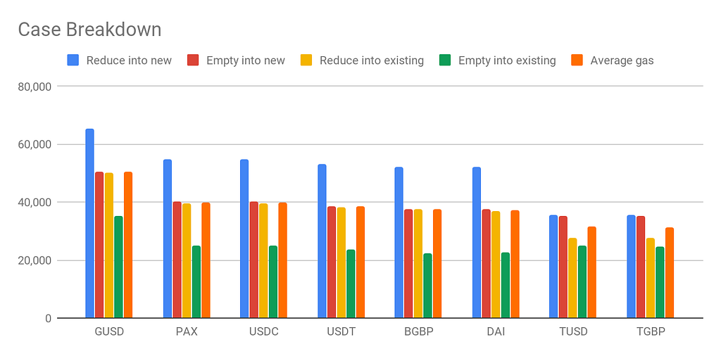Viewport: 721px width, 356px height.
Task: Click the orange Average gas legend swatch
Action: pyautogui.click(x=578, y=60)
